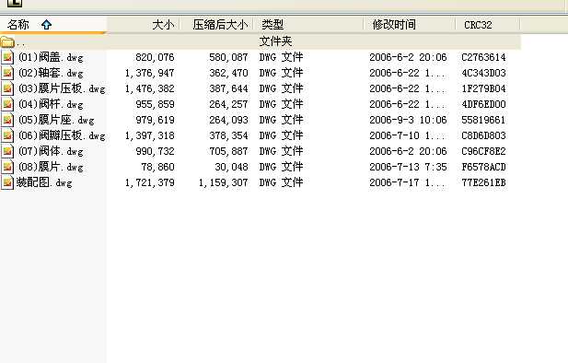Click the file icon of (08)膜片.dwg
Image resolution: width=568 pixels, height=363 pixels.
point(7,167)
